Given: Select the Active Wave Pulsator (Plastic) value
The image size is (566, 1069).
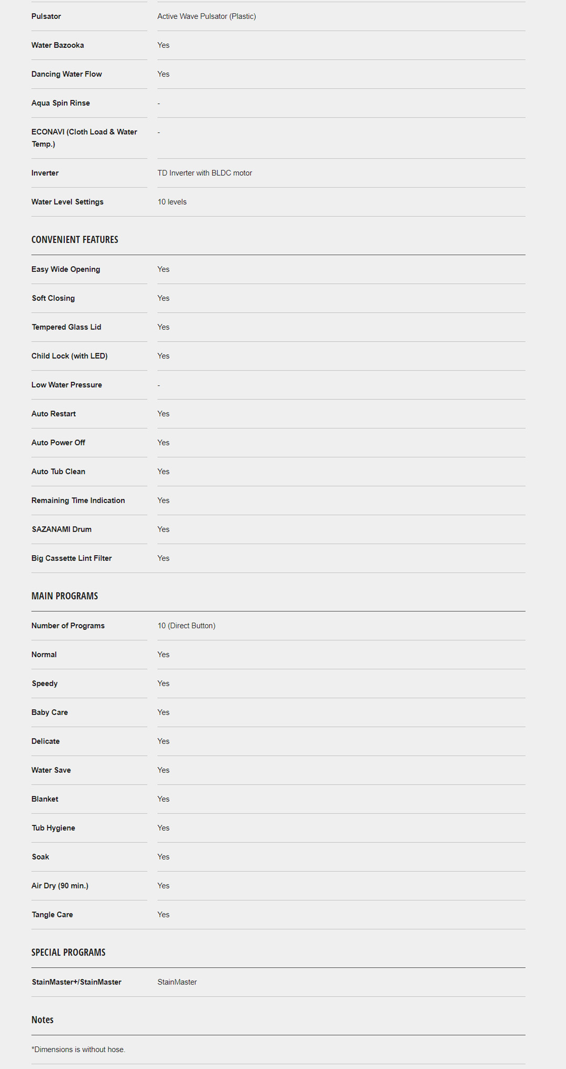Looking at the screenshot, I should click(206, 16).
